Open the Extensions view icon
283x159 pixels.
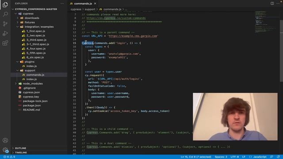(x=5, y=43)
